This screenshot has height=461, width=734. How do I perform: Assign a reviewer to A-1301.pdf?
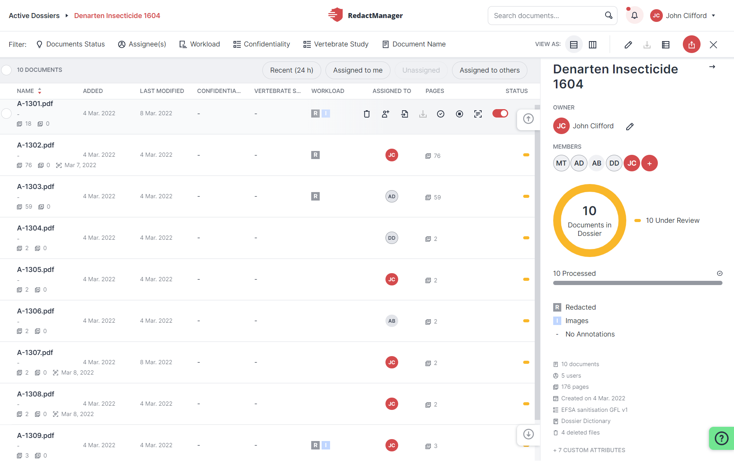pyautogui.click(x=385, y=114)
